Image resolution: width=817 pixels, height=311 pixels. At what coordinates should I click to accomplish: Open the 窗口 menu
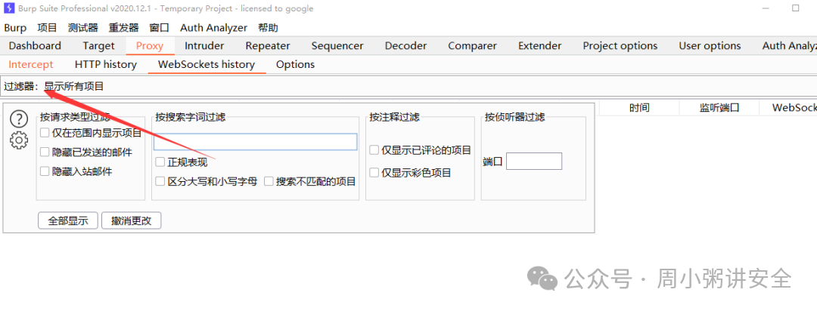click(160, 28)
